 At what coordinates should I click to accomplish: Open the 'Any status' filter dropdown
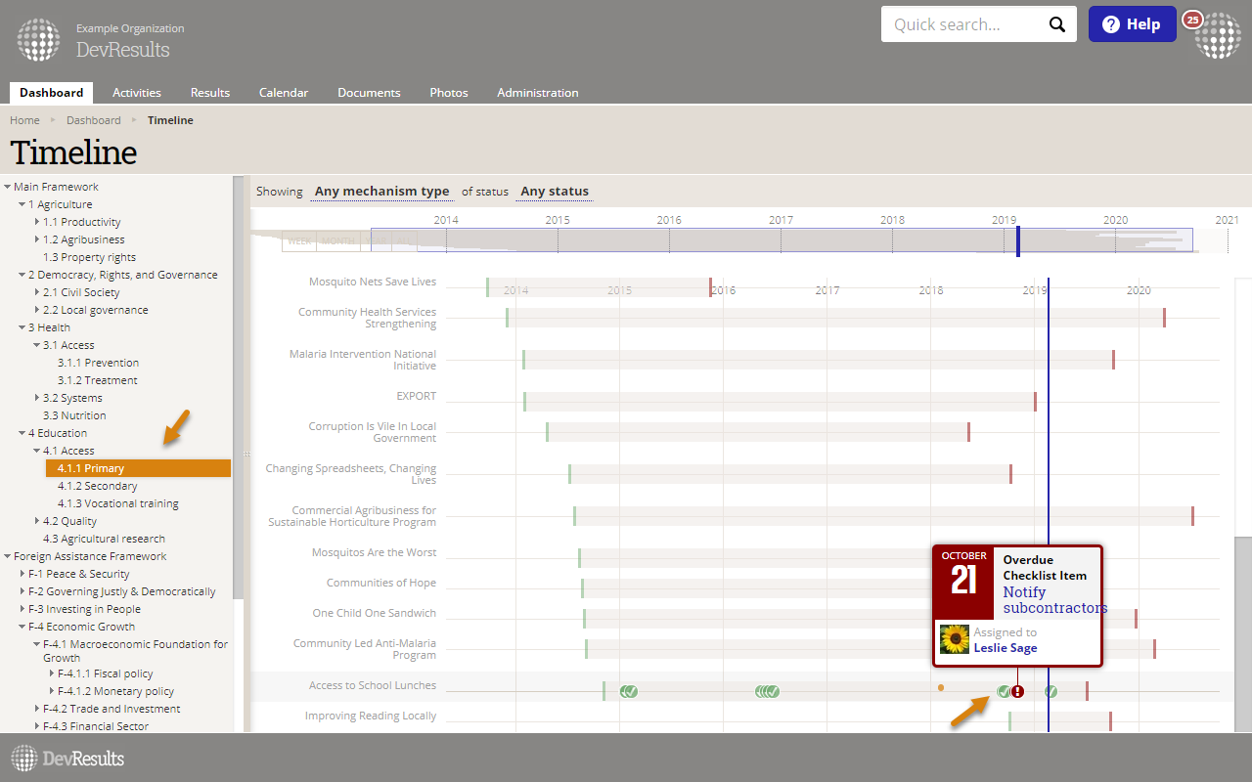pyautogui.click(x=555, y=192)
